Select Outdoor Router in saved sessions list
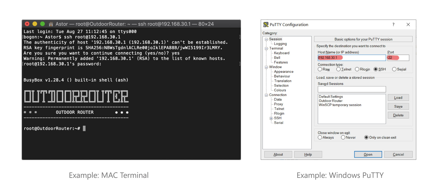 click(x=331, y=101)
